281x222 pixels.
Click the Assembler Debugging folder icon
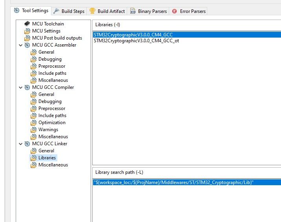point(33,59)
